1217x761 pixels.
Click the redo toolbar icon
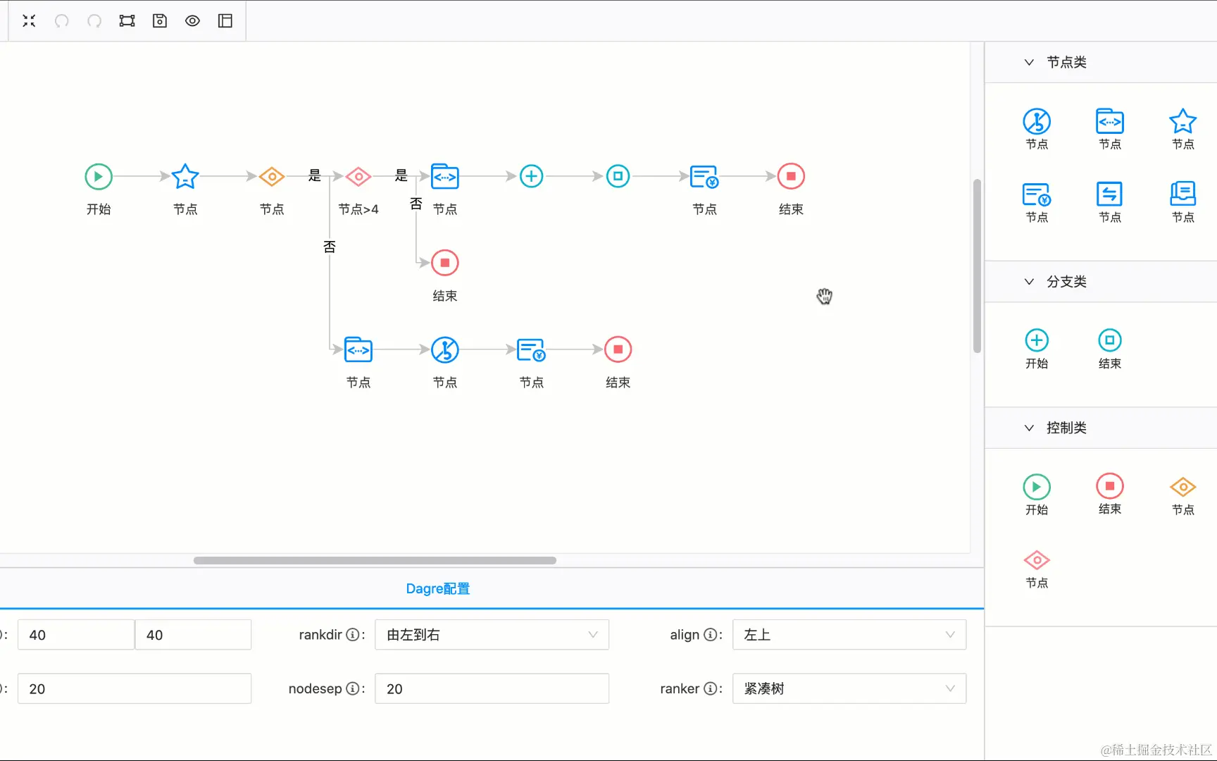94,21
